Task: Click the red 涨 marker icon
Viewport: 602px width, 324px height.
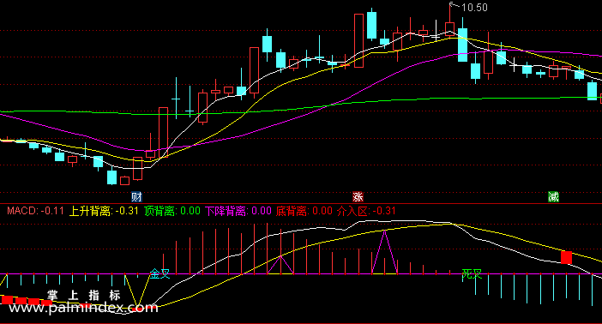Action: click(x=358, y=197)
